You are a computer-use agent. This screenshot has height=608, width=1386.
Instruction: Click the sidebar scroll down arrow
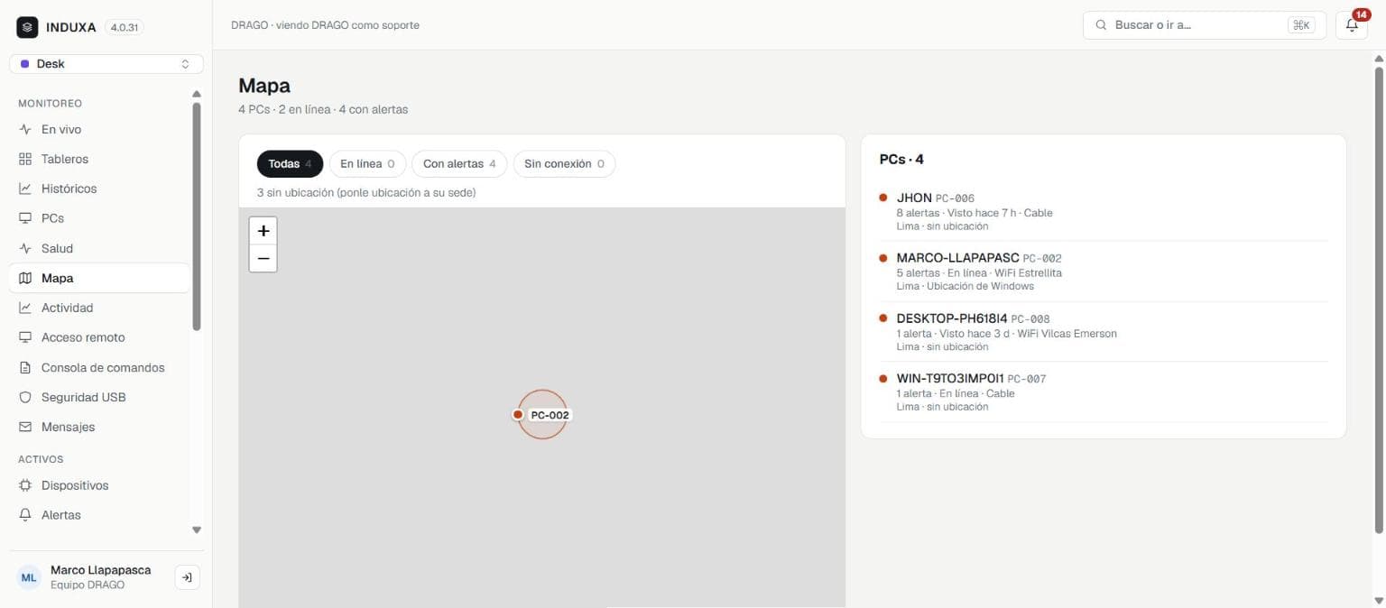point(197,530)
